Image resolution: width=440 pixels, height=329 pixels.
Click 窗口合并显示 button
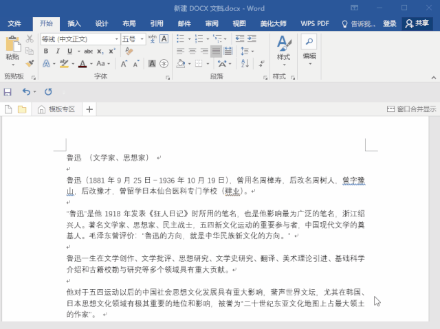411,109
